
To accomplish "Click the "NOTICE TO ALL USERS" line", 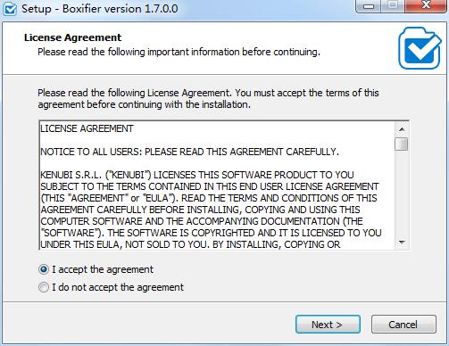I will click(189, 152).
